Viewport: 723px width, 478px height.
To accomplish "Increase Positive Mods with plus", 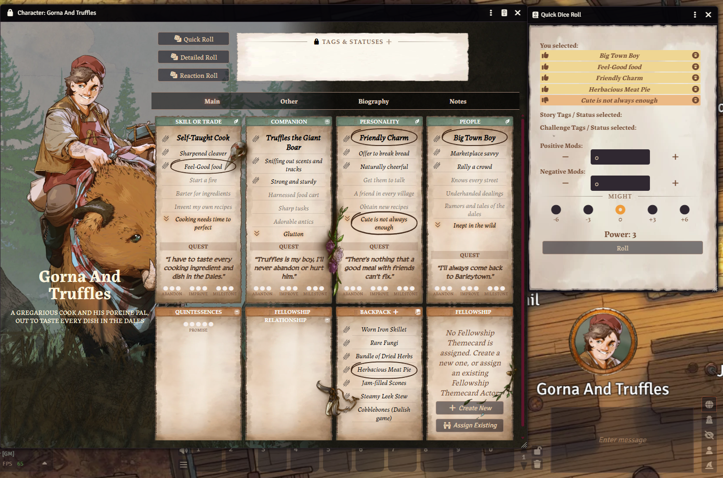I will tap(675, 157).
